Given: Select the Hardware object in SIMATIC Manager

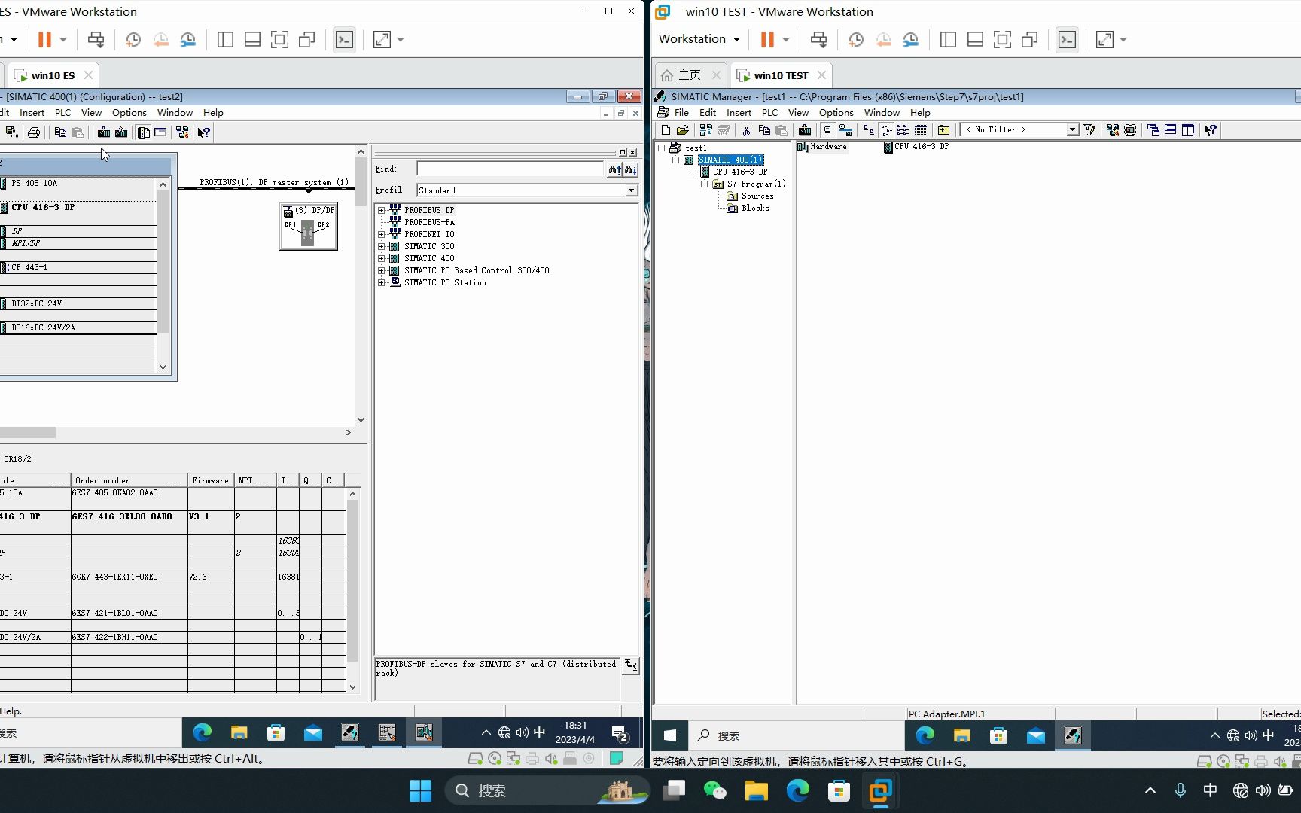Looking at the screenshot, I should (822, 147).
